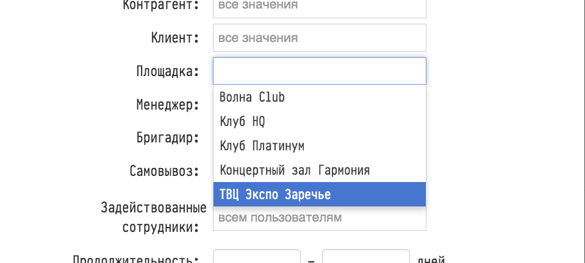The image size is (585, 263).
Task: Click the Самовывоз label
Action: point(164,170)
